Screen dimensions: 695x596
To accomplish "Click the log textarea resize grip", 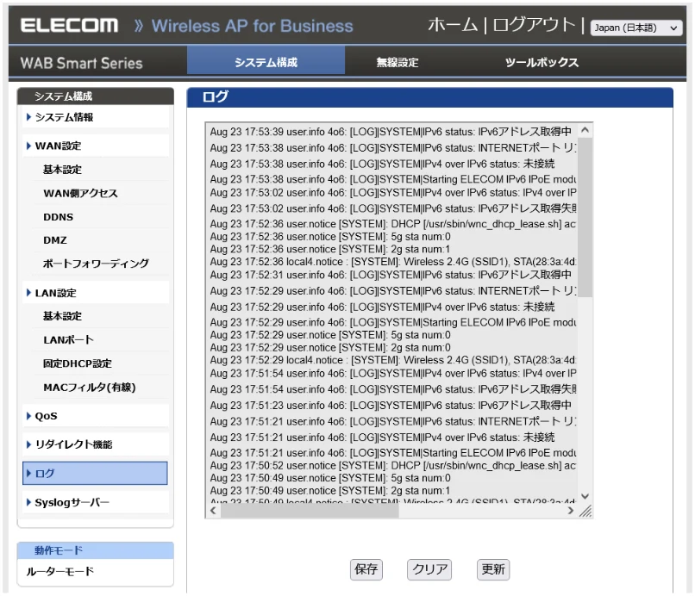I will 585,511.
